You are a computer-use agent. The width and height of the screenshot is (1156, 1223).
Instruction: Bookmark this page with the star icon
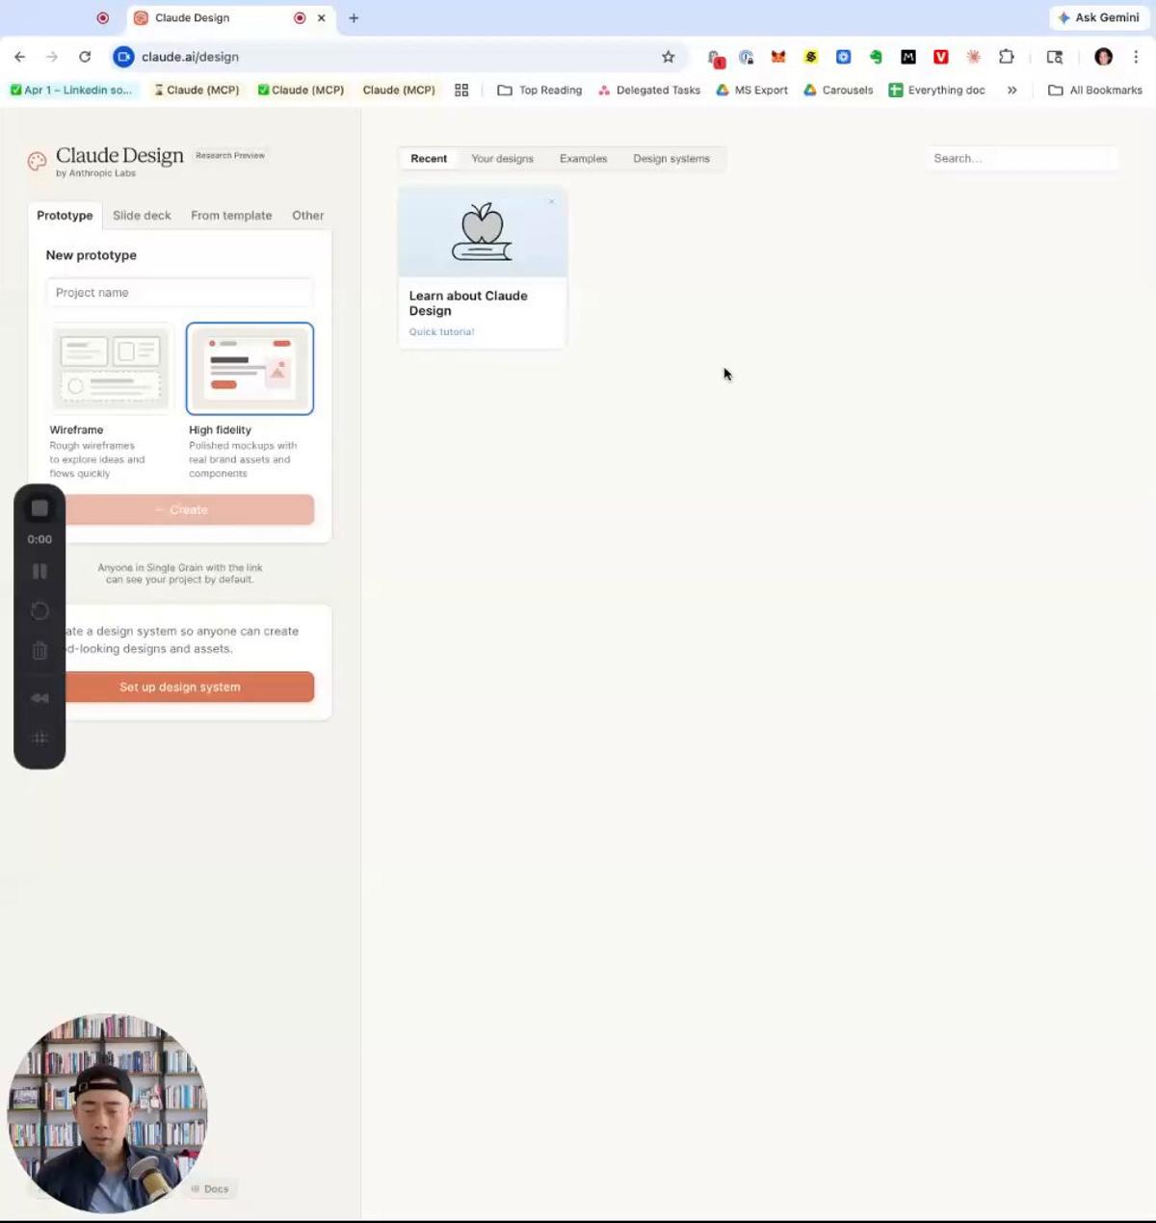pos(668,57)
